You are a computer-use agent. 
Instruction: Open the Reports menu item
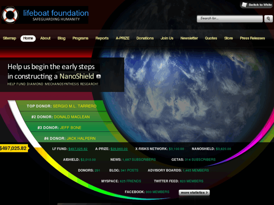pyautogui.click(x=102, y=38)
